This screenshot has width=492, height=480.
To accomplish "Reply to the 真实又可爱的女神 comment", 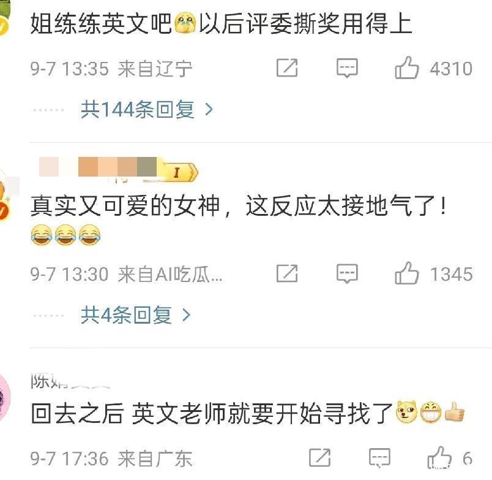I will click(347, 273).
